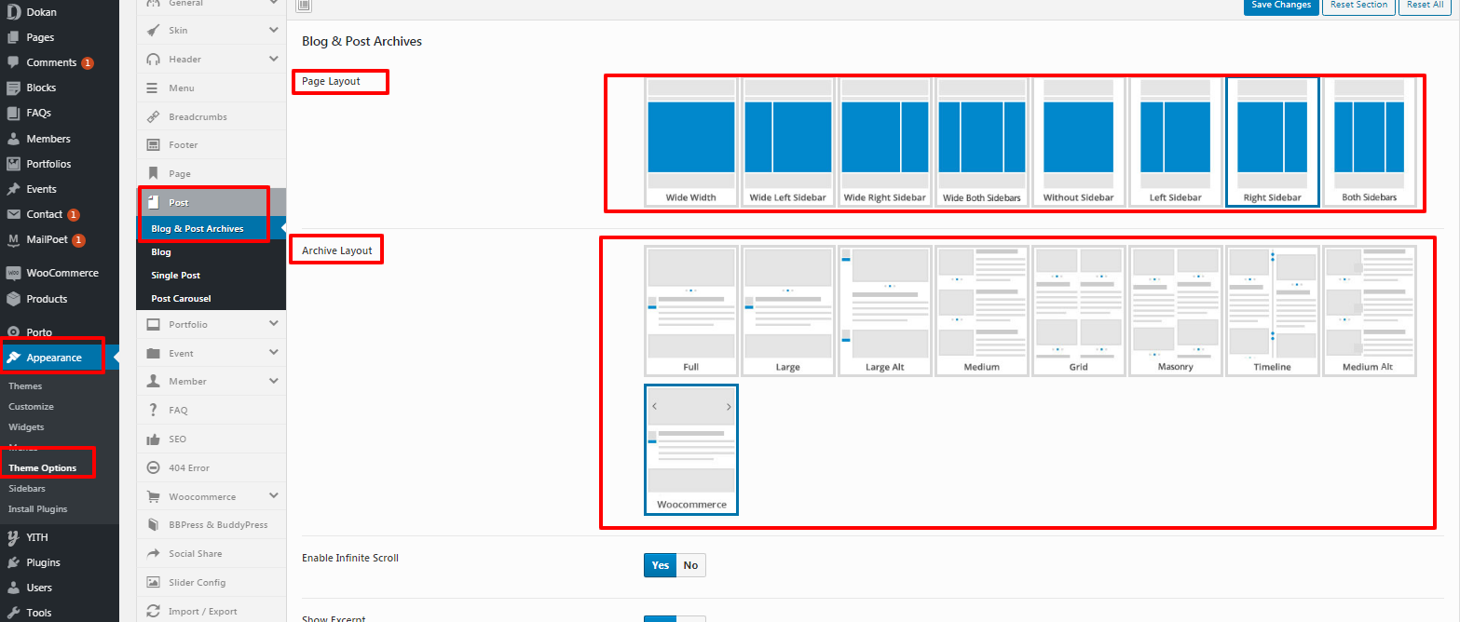Viewport: 1460px width, 622px height.
Task: Click the FAQ question mark icon
Action: (x=153, y=410)
